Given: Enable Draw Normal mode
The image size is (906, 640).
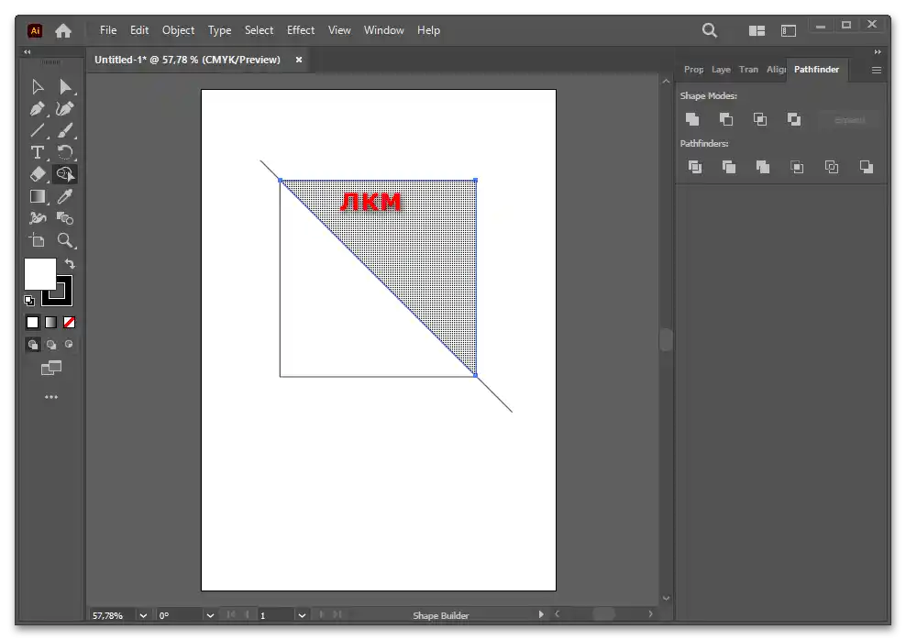Looking at the screenshot, I should pos(33,345).
